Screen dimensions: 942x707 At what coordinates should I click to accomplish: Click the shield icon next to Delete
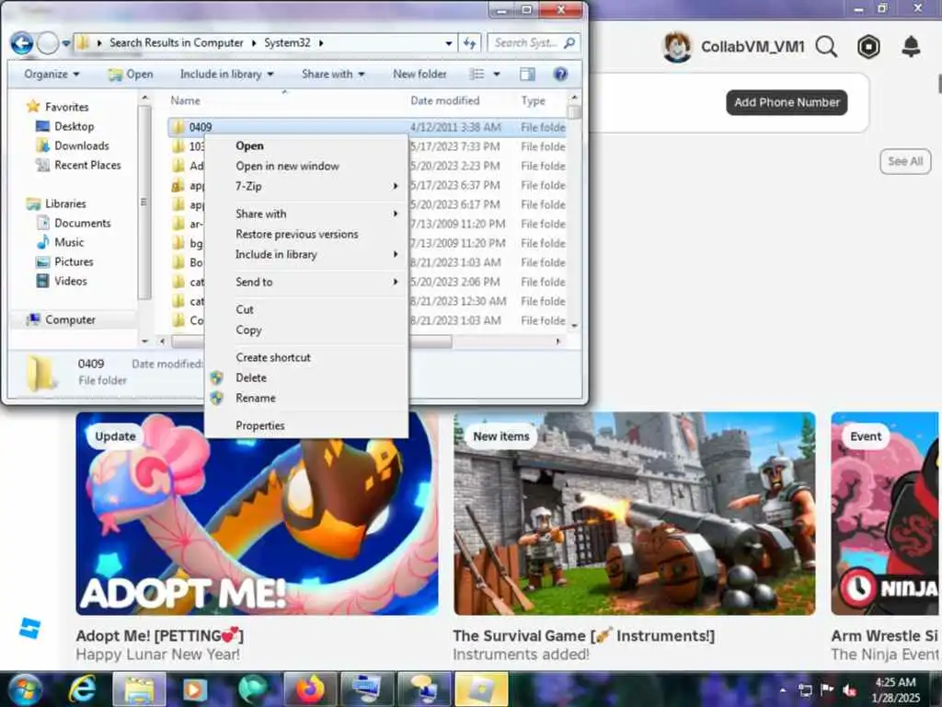(x=217, y=377)
